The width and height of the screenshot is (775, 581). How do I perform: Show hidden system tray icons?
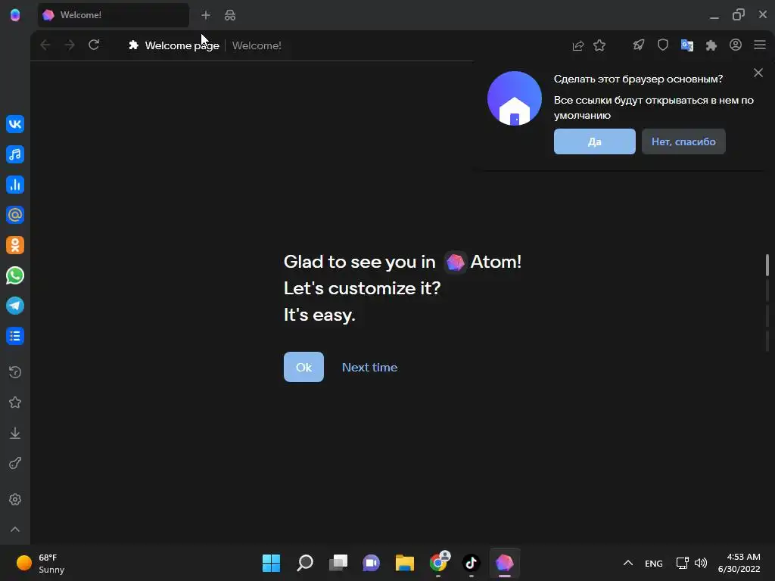[627, 563]
